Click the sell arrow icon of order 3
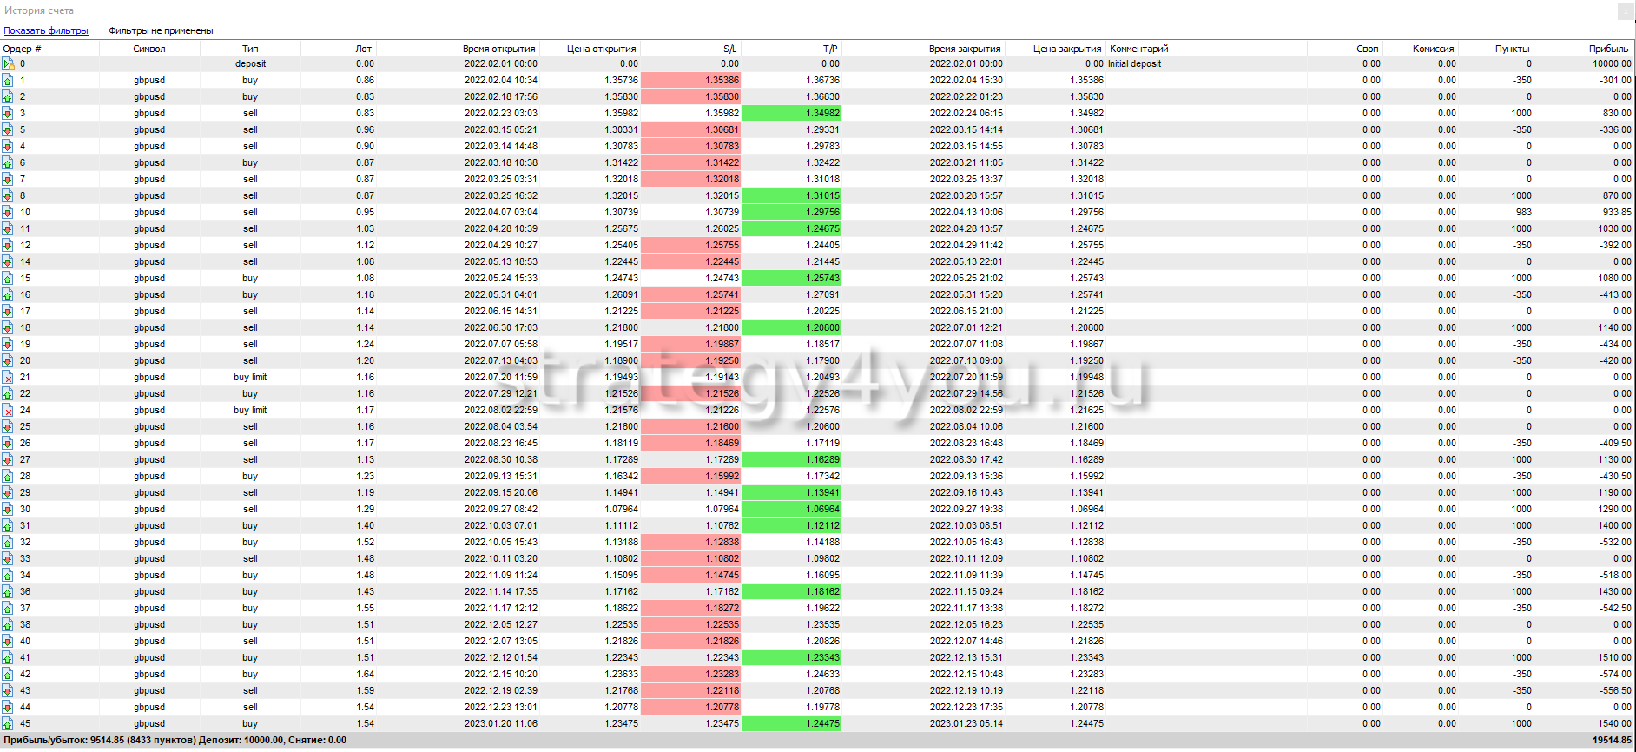Viewport: 1636px width, 752px height. 8,114
